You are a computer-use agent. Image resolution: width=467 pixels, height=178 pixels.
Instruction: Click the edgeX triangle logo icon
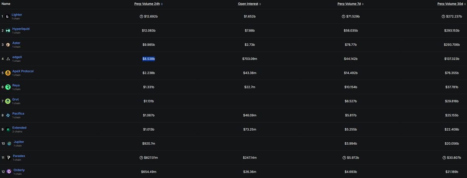point(8,59)
